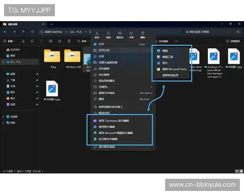Choose 画图 (Paint) in Open-with submenu

[x=165, y=51]
